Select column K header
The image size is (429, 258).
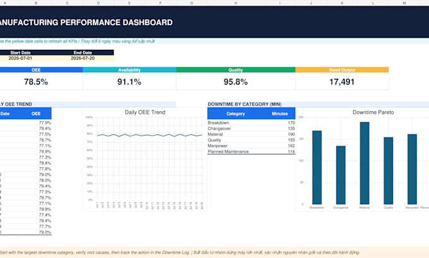tap(342, 3)
